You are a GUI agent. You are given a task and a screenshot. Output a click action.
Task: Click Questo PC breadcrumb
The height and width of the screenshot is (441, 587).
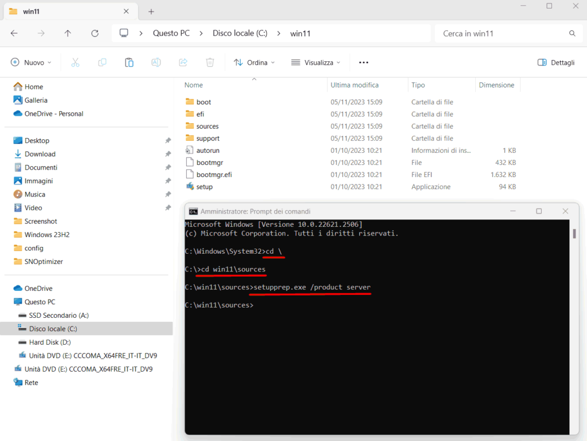coord(171,33)
